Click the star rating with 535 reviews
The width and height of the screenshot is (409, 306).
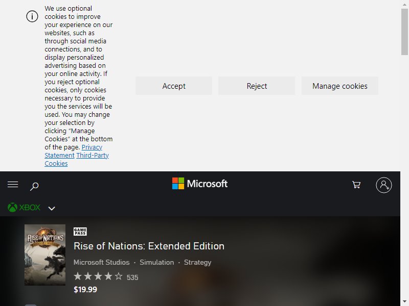tap(106, 277)
